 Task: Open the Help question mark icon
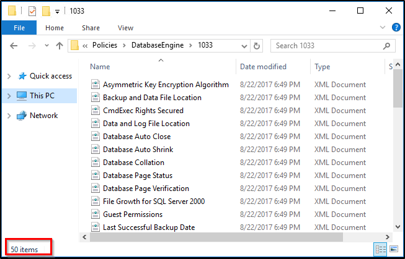[x=396, y=27]
